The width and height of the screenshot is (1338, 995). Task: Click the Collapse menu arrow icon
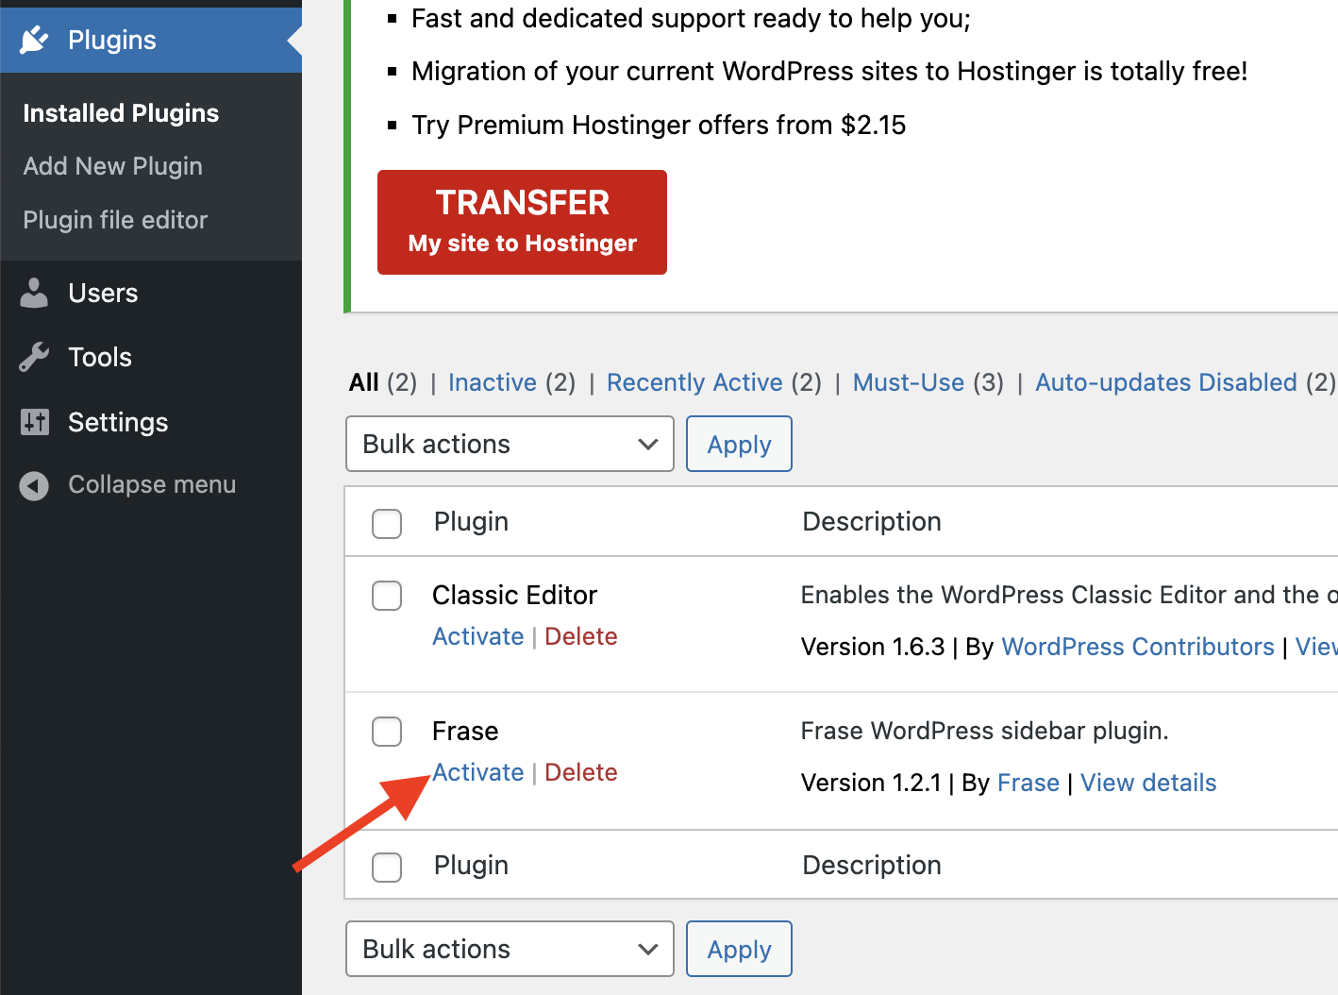[x=34, y=485]
